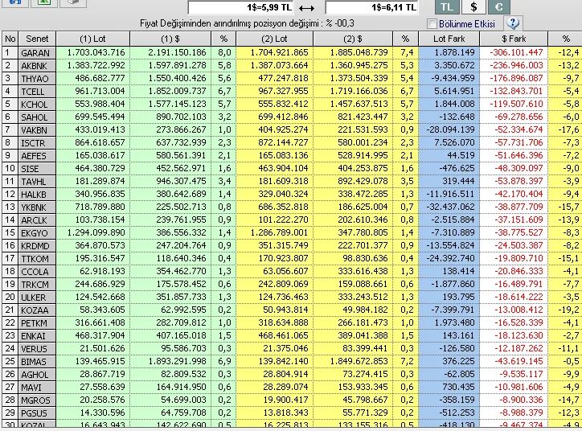Click the Fiyat Değişiminden arındırılmış pozisyon label

[247, 23]
